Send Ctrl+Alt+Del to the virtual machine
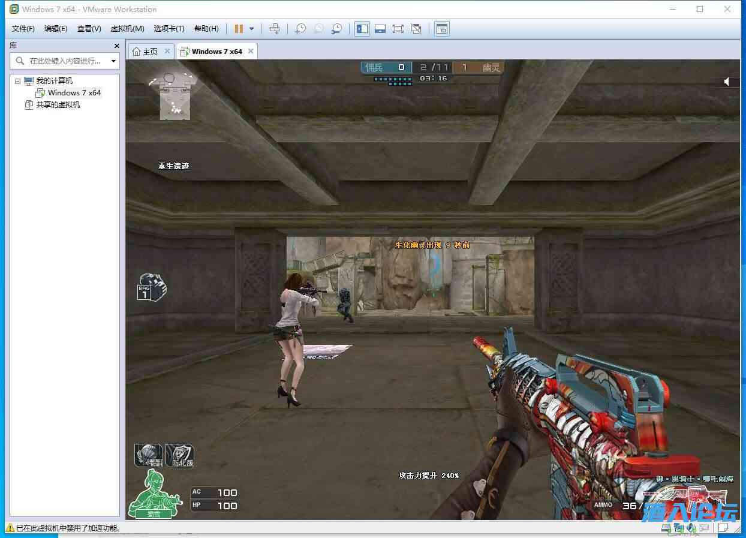Image resolution: width=746 pixels, height=538 pixels. pos(275,29)
